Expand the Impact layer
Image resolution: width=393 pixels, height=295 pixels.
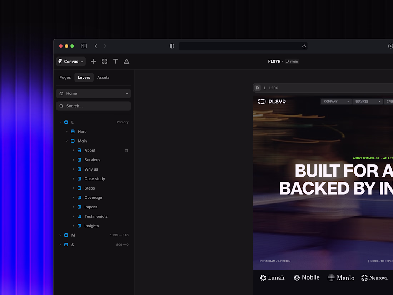pyautogui.click(x=73, y=207)
